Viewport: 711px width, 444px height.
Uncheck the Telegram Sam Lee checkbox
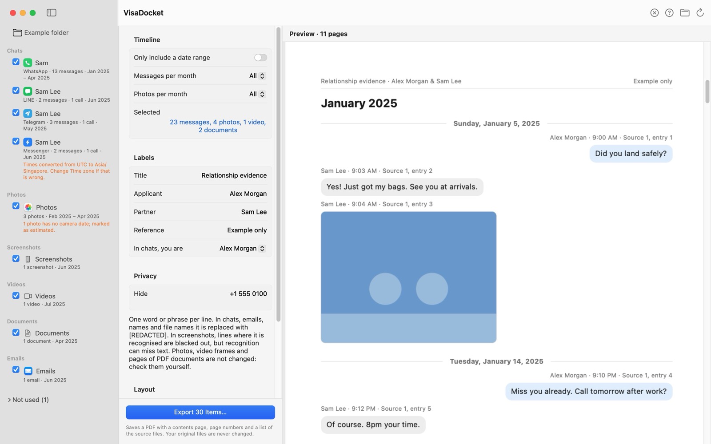point(16,113)
